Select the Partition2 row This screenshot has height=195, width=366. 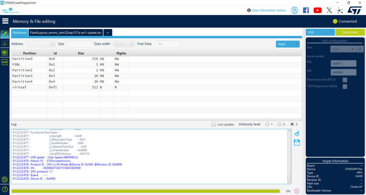pyautogui.click(x=157, y=70)
